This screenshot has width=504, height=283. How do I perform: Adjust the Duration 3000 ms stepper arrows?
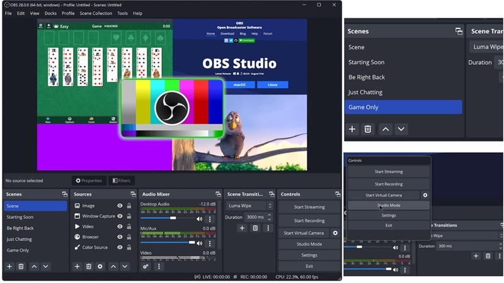(x=270, y=217)
